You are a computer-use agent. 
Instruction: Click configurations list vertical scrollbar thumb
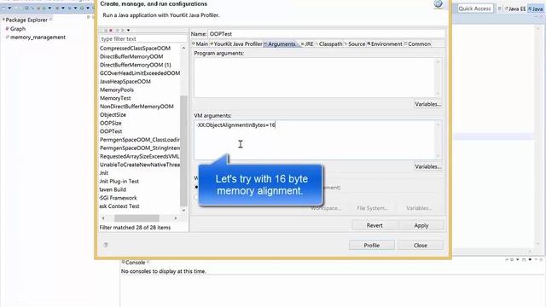tap(183, 150)
